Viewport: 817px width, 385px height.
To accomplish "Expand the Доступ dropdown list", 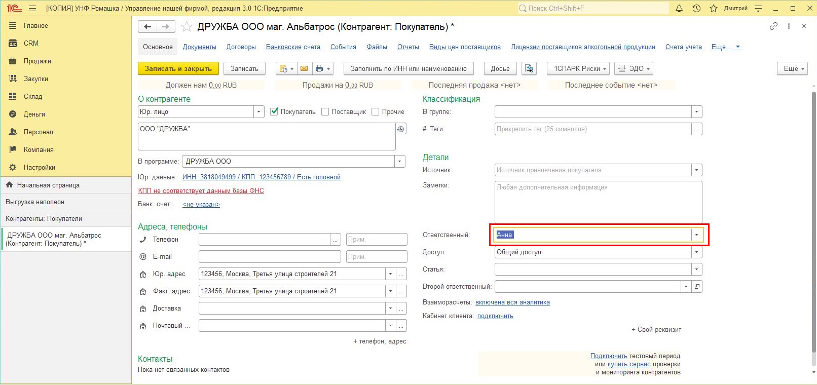I will (x=696, y=252).
